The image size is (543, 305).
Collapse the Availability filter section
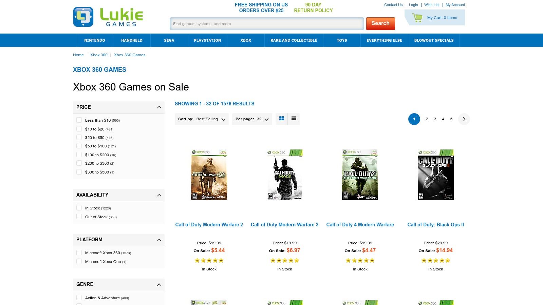pos(159,195)
